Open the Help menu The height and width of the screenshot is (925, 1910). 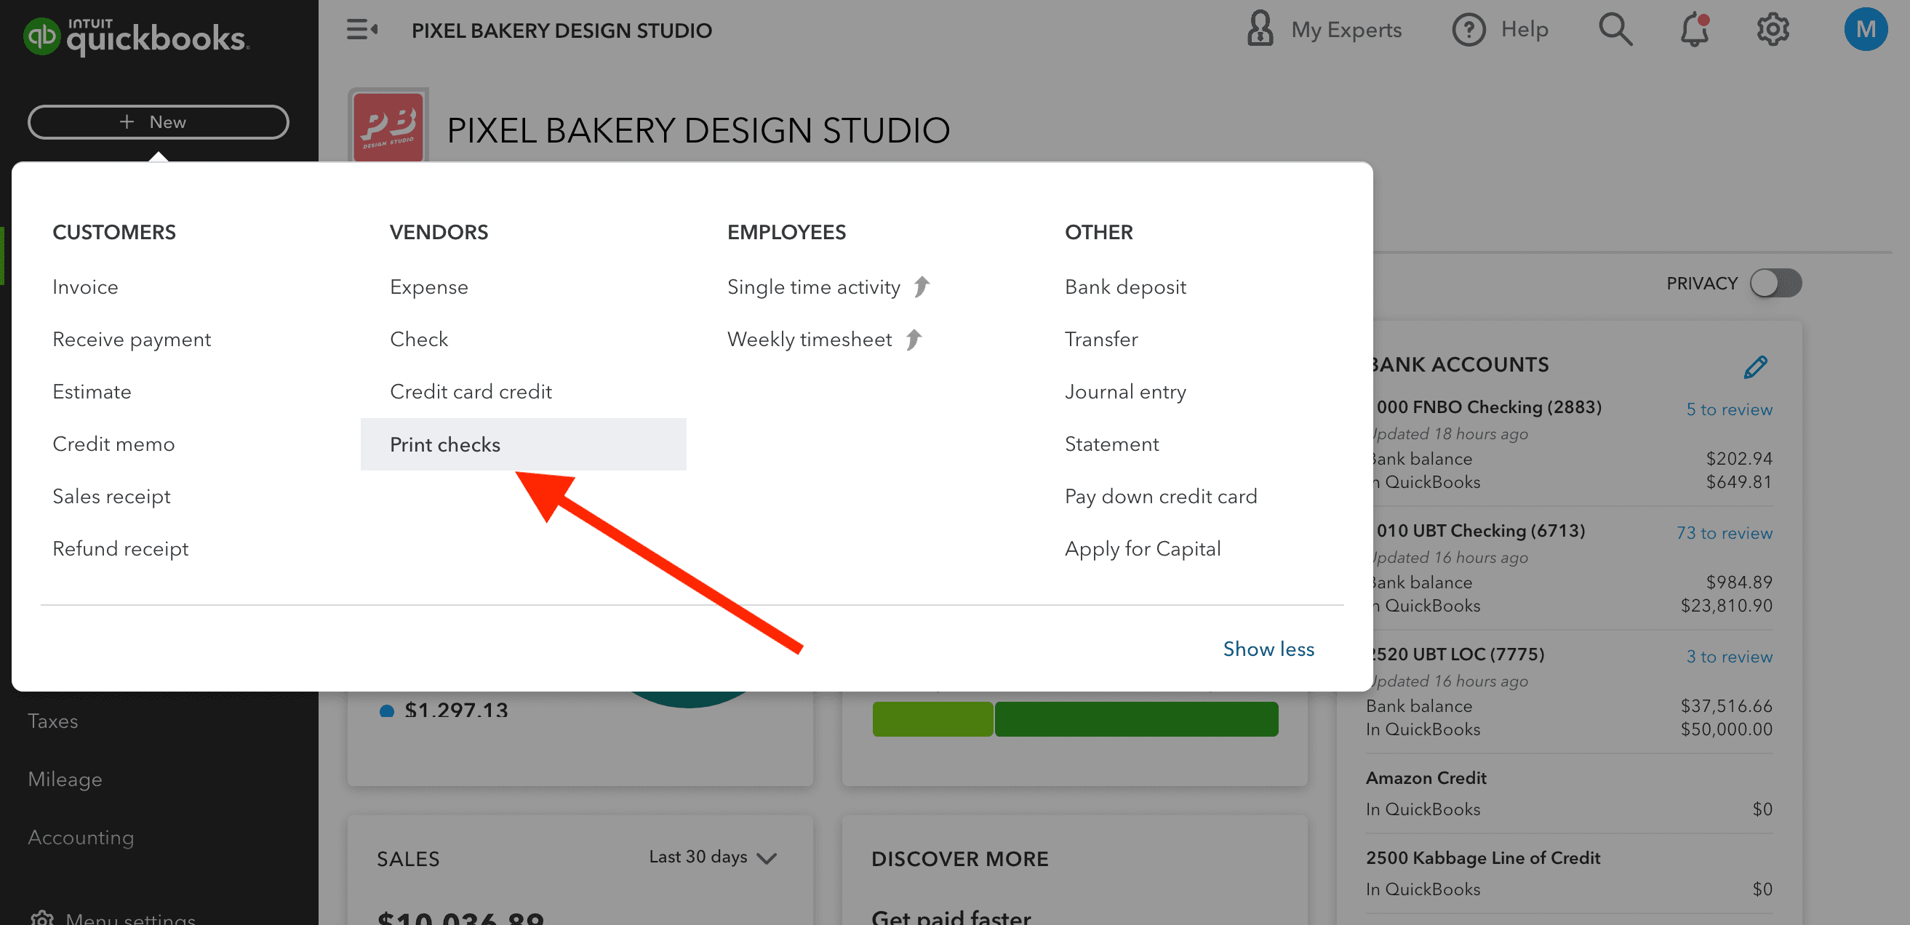pos(1500,30)
